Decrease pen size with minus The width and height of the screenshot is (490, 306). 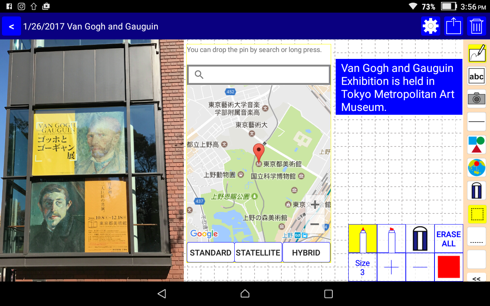pos(420,267)
